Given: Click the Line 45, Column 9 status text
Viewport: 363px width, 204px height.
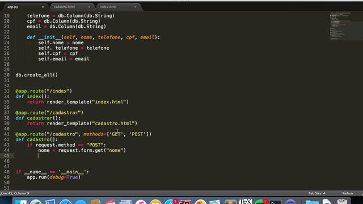Looking at the screenshot, I should click(15, 193).
